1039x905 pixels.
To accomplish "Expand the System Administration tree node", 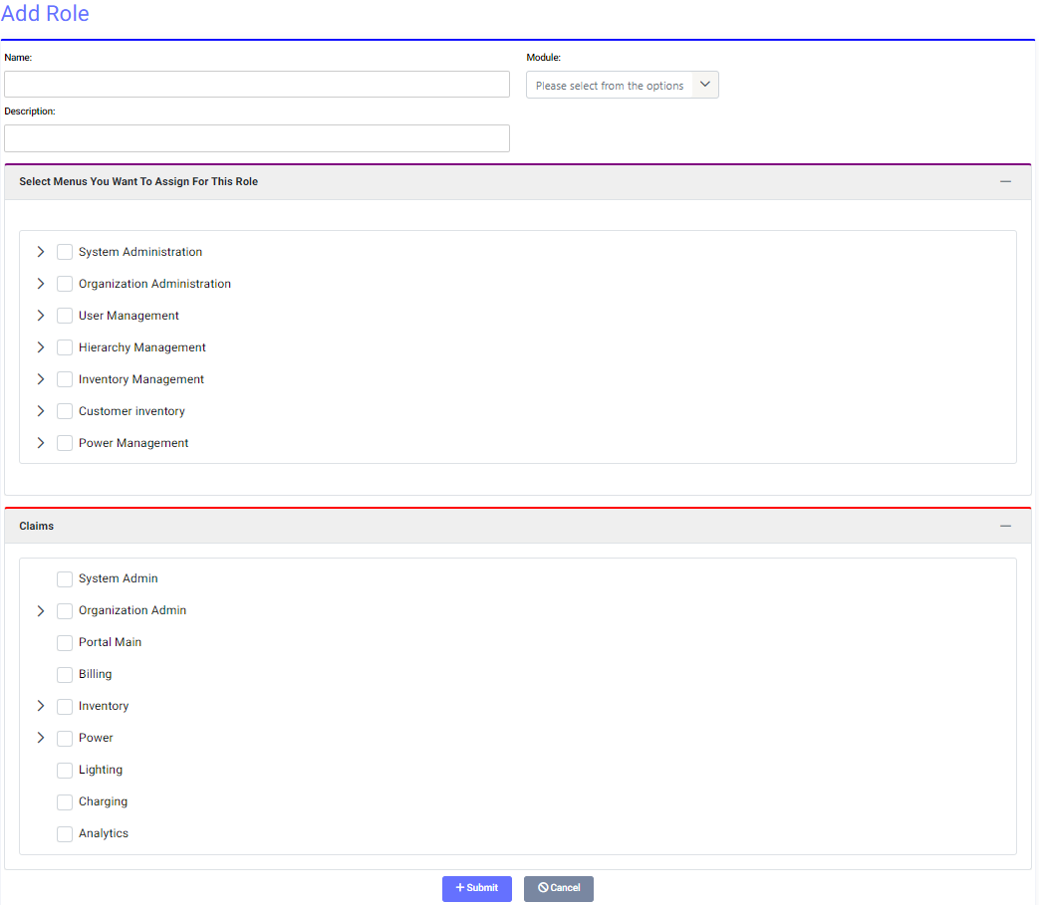I will coord(41,252).
